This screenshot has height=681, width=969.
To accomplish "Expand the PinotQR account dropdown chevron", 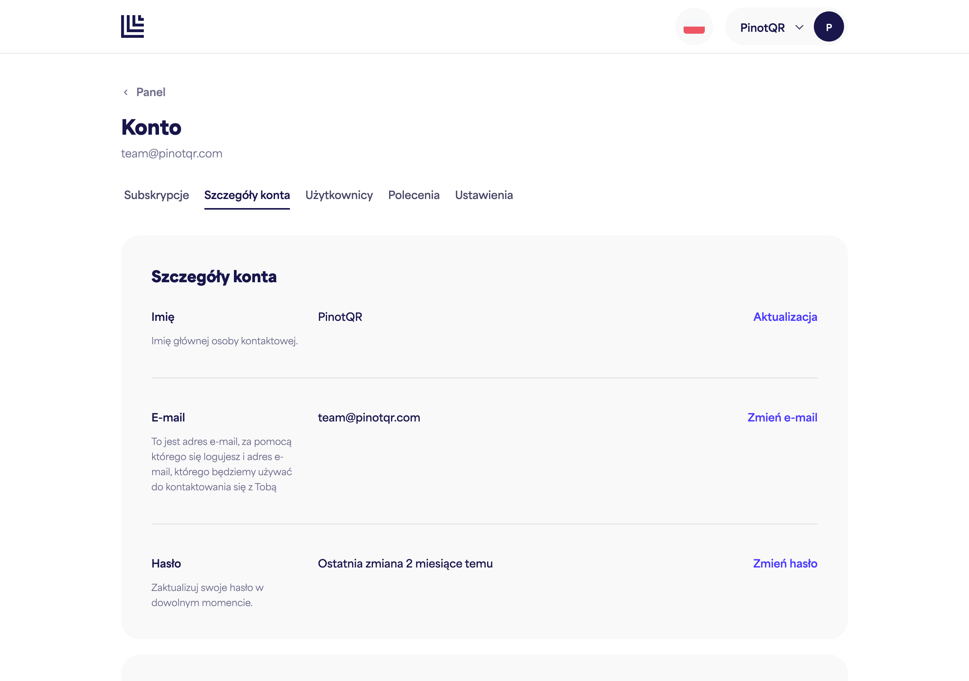I will pyautogui.click(x=799, y=27).
